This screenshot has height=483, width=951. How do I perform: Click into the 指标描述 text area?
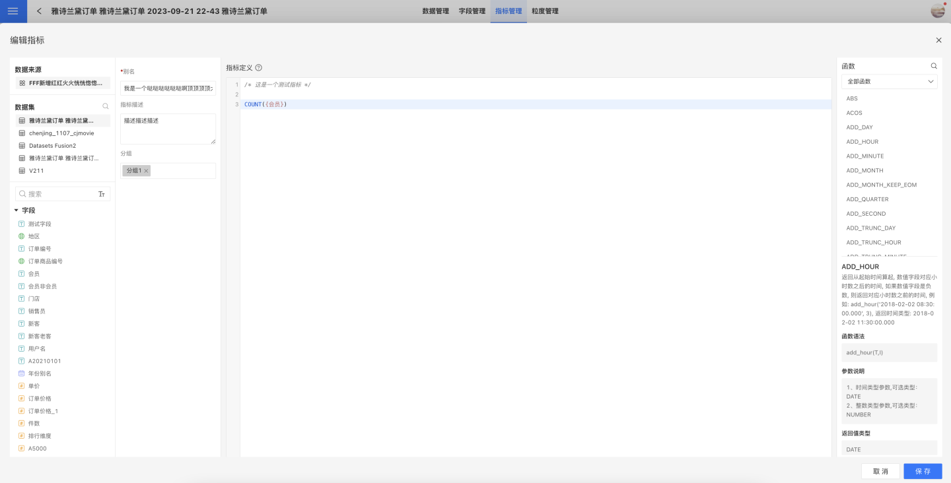pyautogui.click(x=168, y=129)
